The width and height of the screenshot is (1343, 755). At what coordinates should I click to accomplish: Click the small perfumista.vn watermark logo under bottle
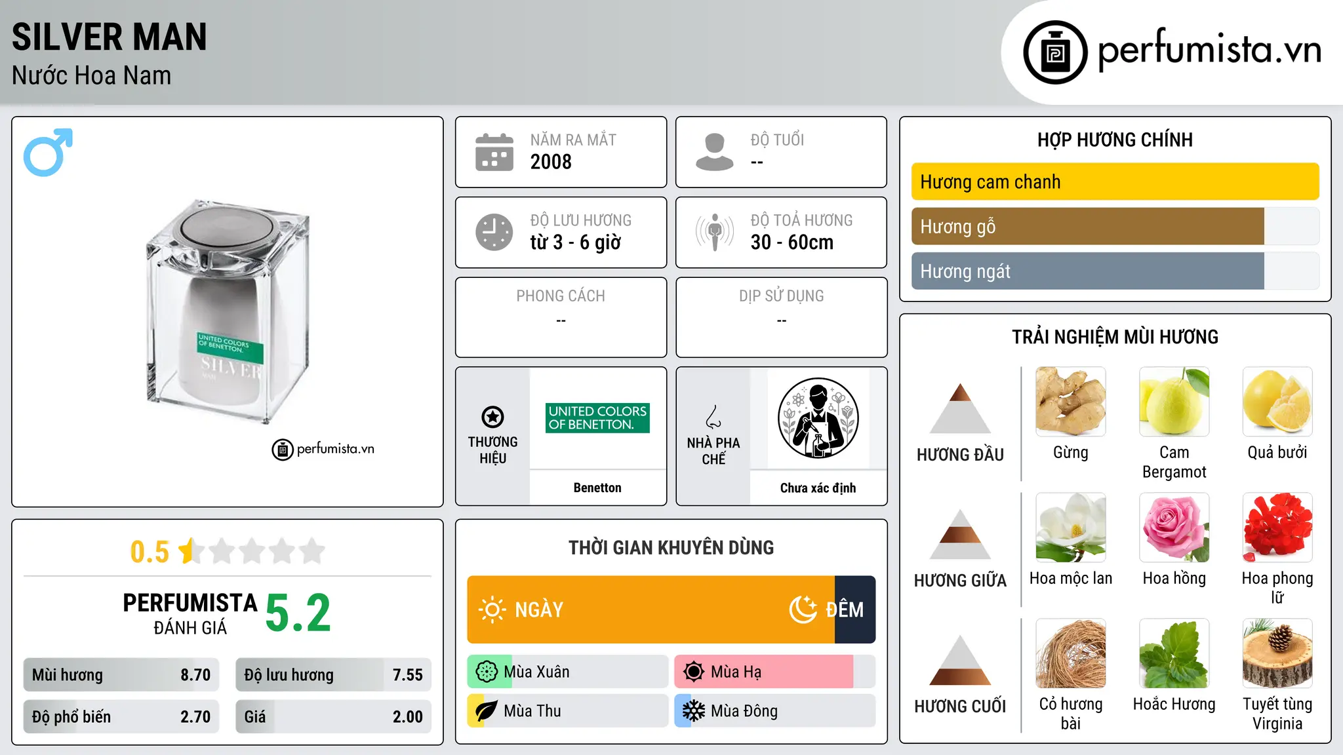(323, 450)
